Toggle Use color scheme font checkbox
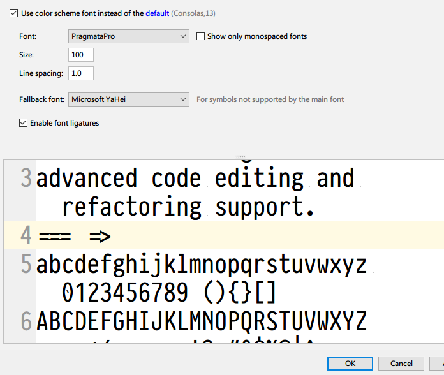444x375 pixels. pyautogui.click(x=13, y=13)
